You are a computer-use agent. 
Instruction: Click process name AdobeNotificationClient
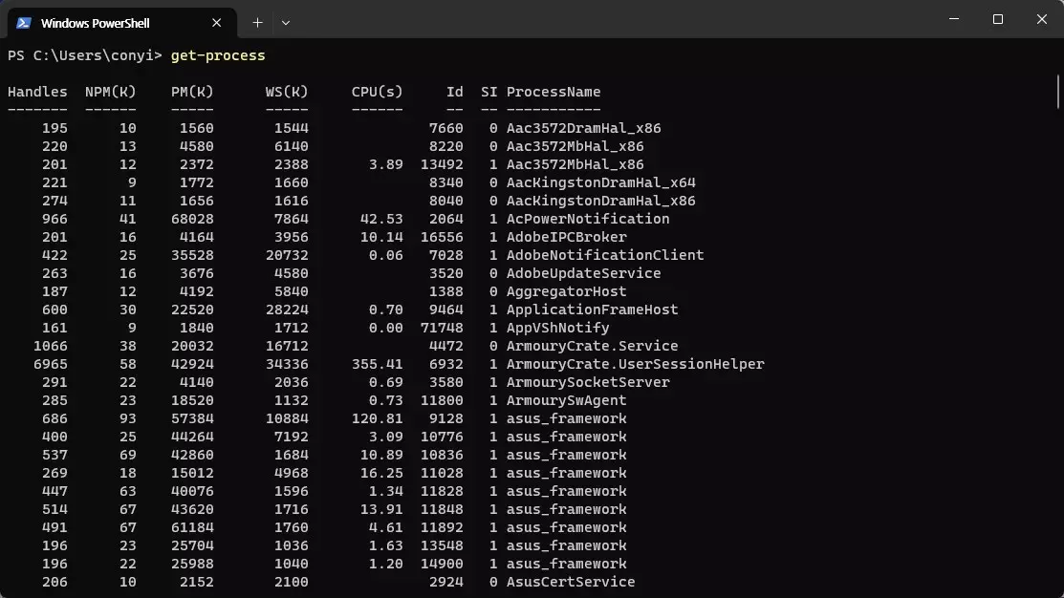pyautogui.click(x=605, y=256)
